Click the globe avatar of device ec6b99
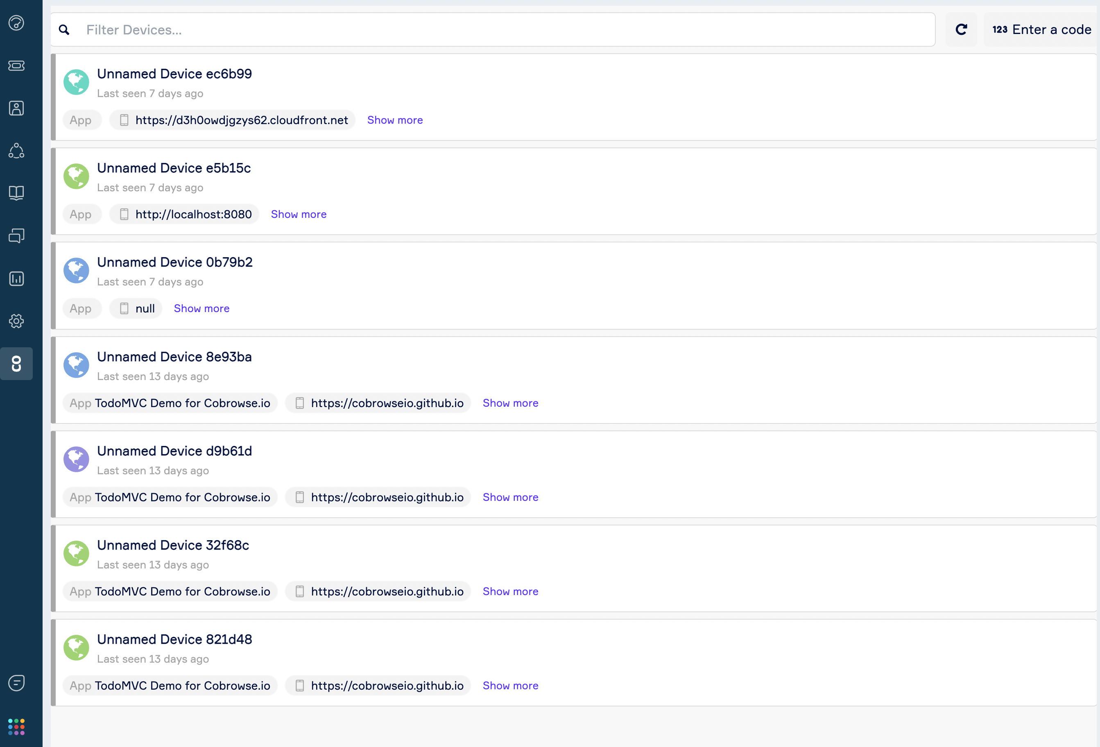This screenshot has width=1100, height=747. [76, 82]
